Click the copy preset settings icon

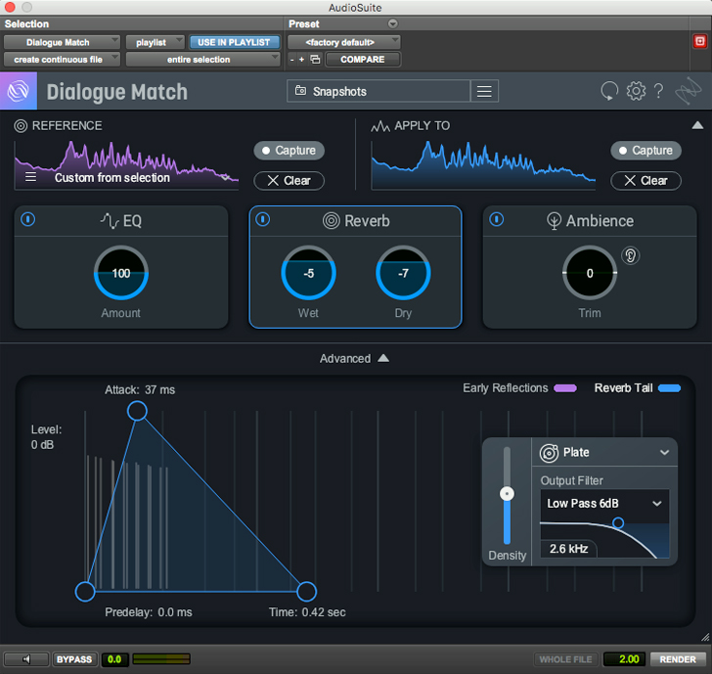click(315, 60)
